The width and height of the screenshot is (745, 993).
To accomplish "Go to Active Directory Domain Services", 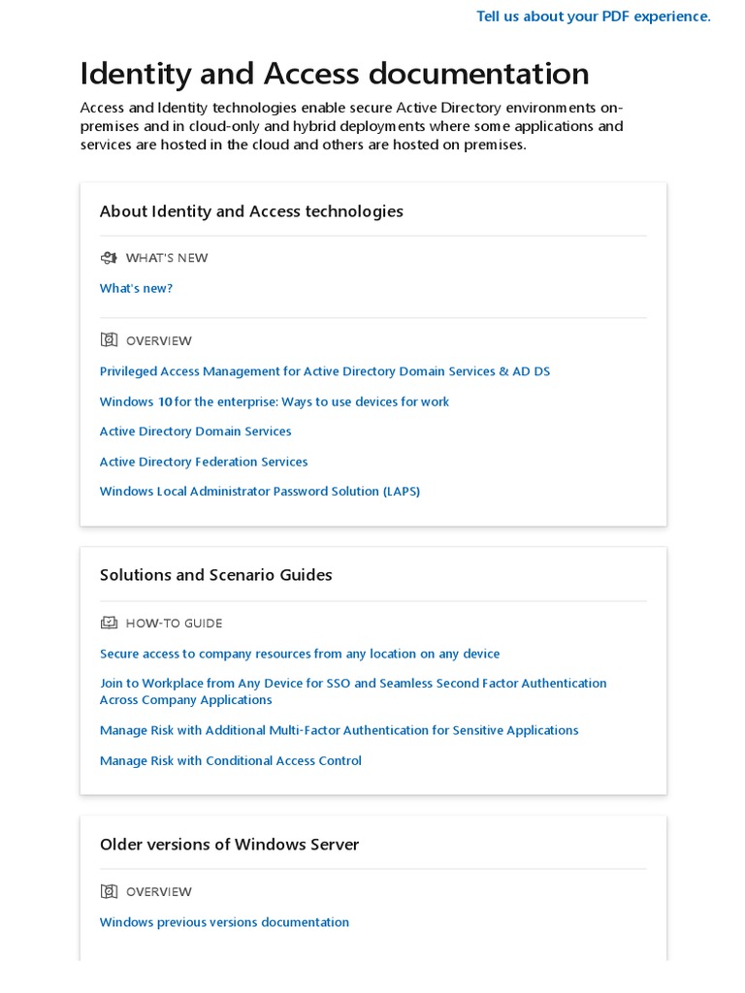I will [x=195, y=432].
